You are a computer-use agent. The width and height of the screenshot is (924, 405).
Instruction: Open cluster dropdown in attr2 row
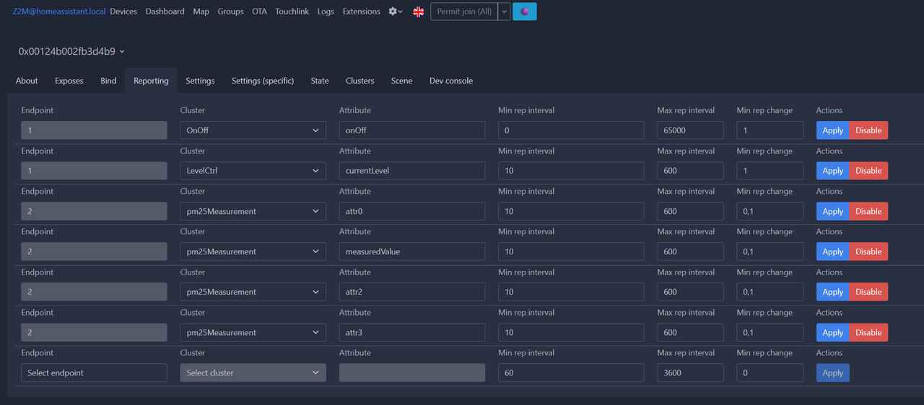coord(253,292)
